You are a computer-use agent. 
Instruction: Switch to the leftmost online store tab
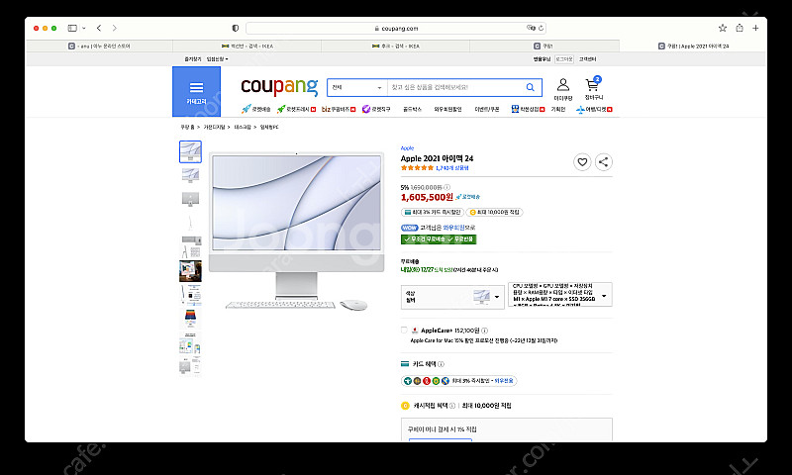(99, 46)
